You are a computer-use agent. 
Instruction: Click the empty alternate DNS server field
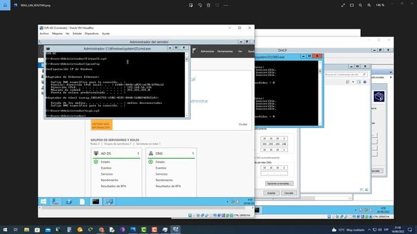pyautogui.click(x=274, y=174)
